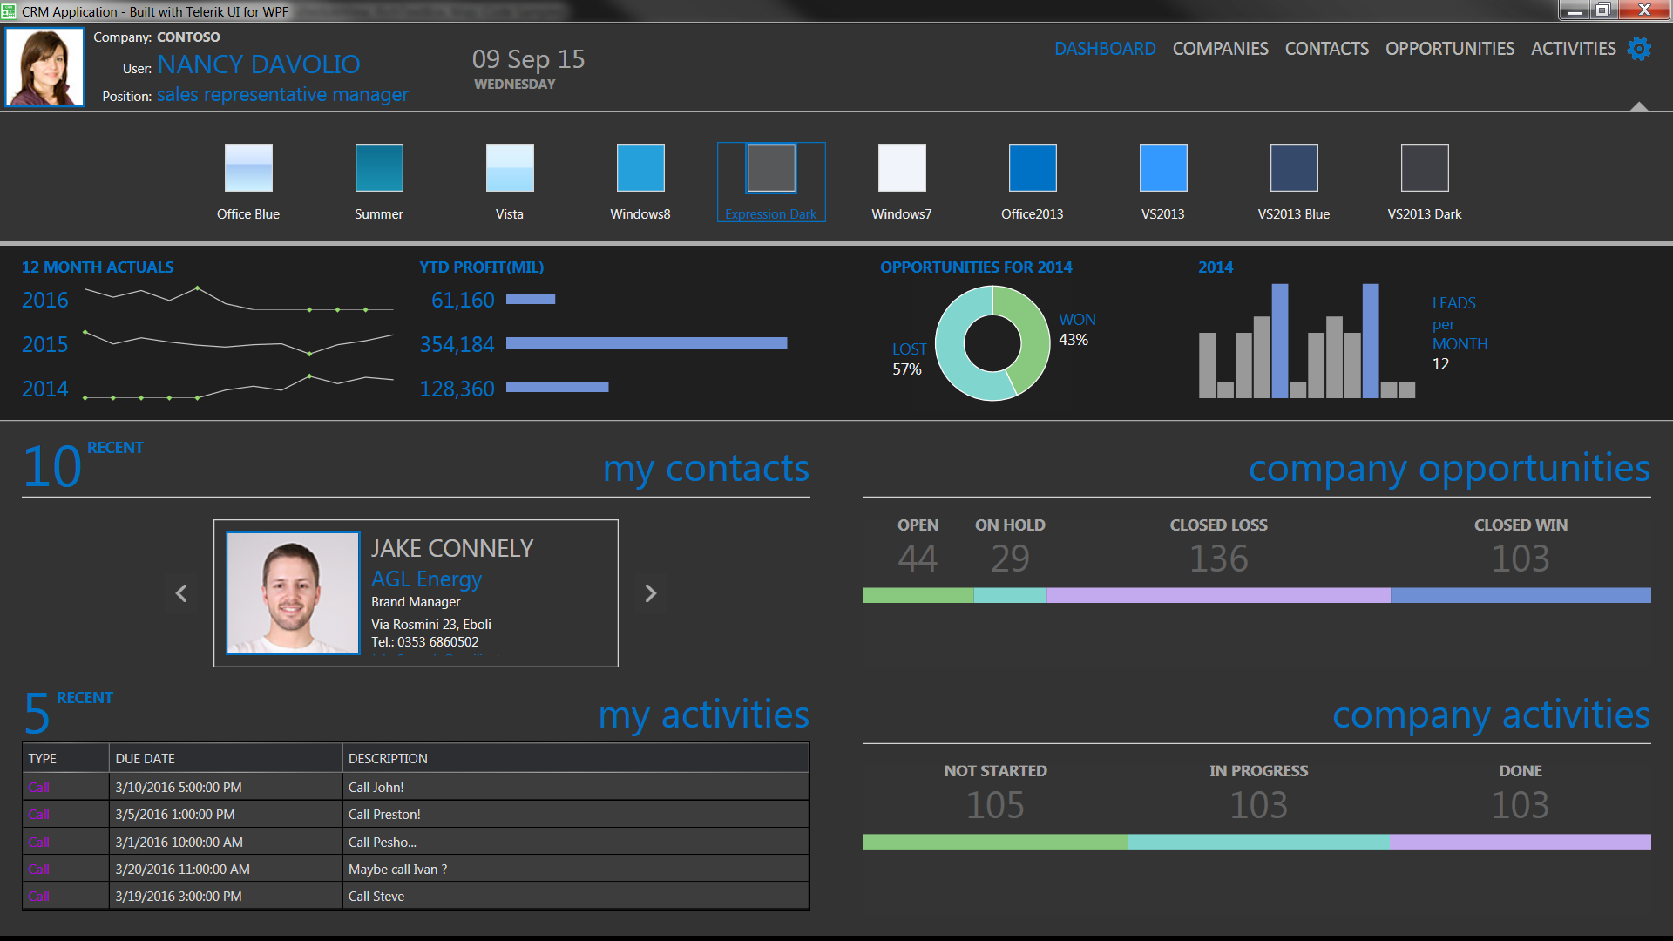
Task: Open the COMPANIES tab
Action: (1220, 49)
